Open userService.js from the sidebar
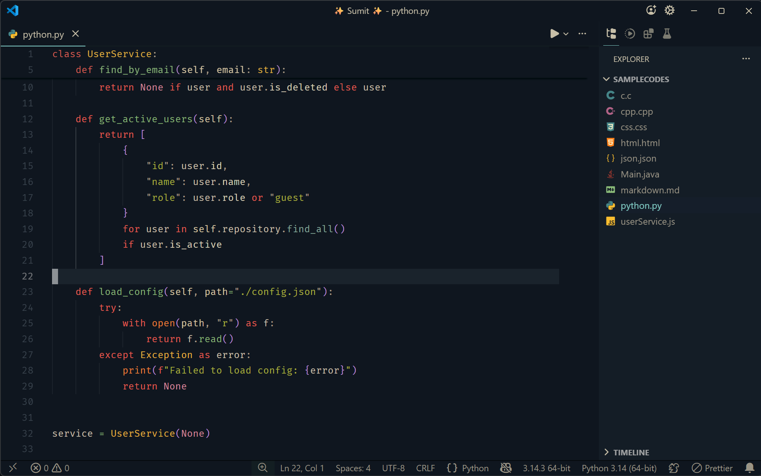Screen dimensions: 761x476 (648, 222)
